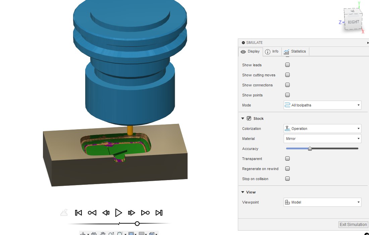The height and width of the screenshot is (235, 369).
Task: Click the Accuracy slider handle
Action: point(310,149)
